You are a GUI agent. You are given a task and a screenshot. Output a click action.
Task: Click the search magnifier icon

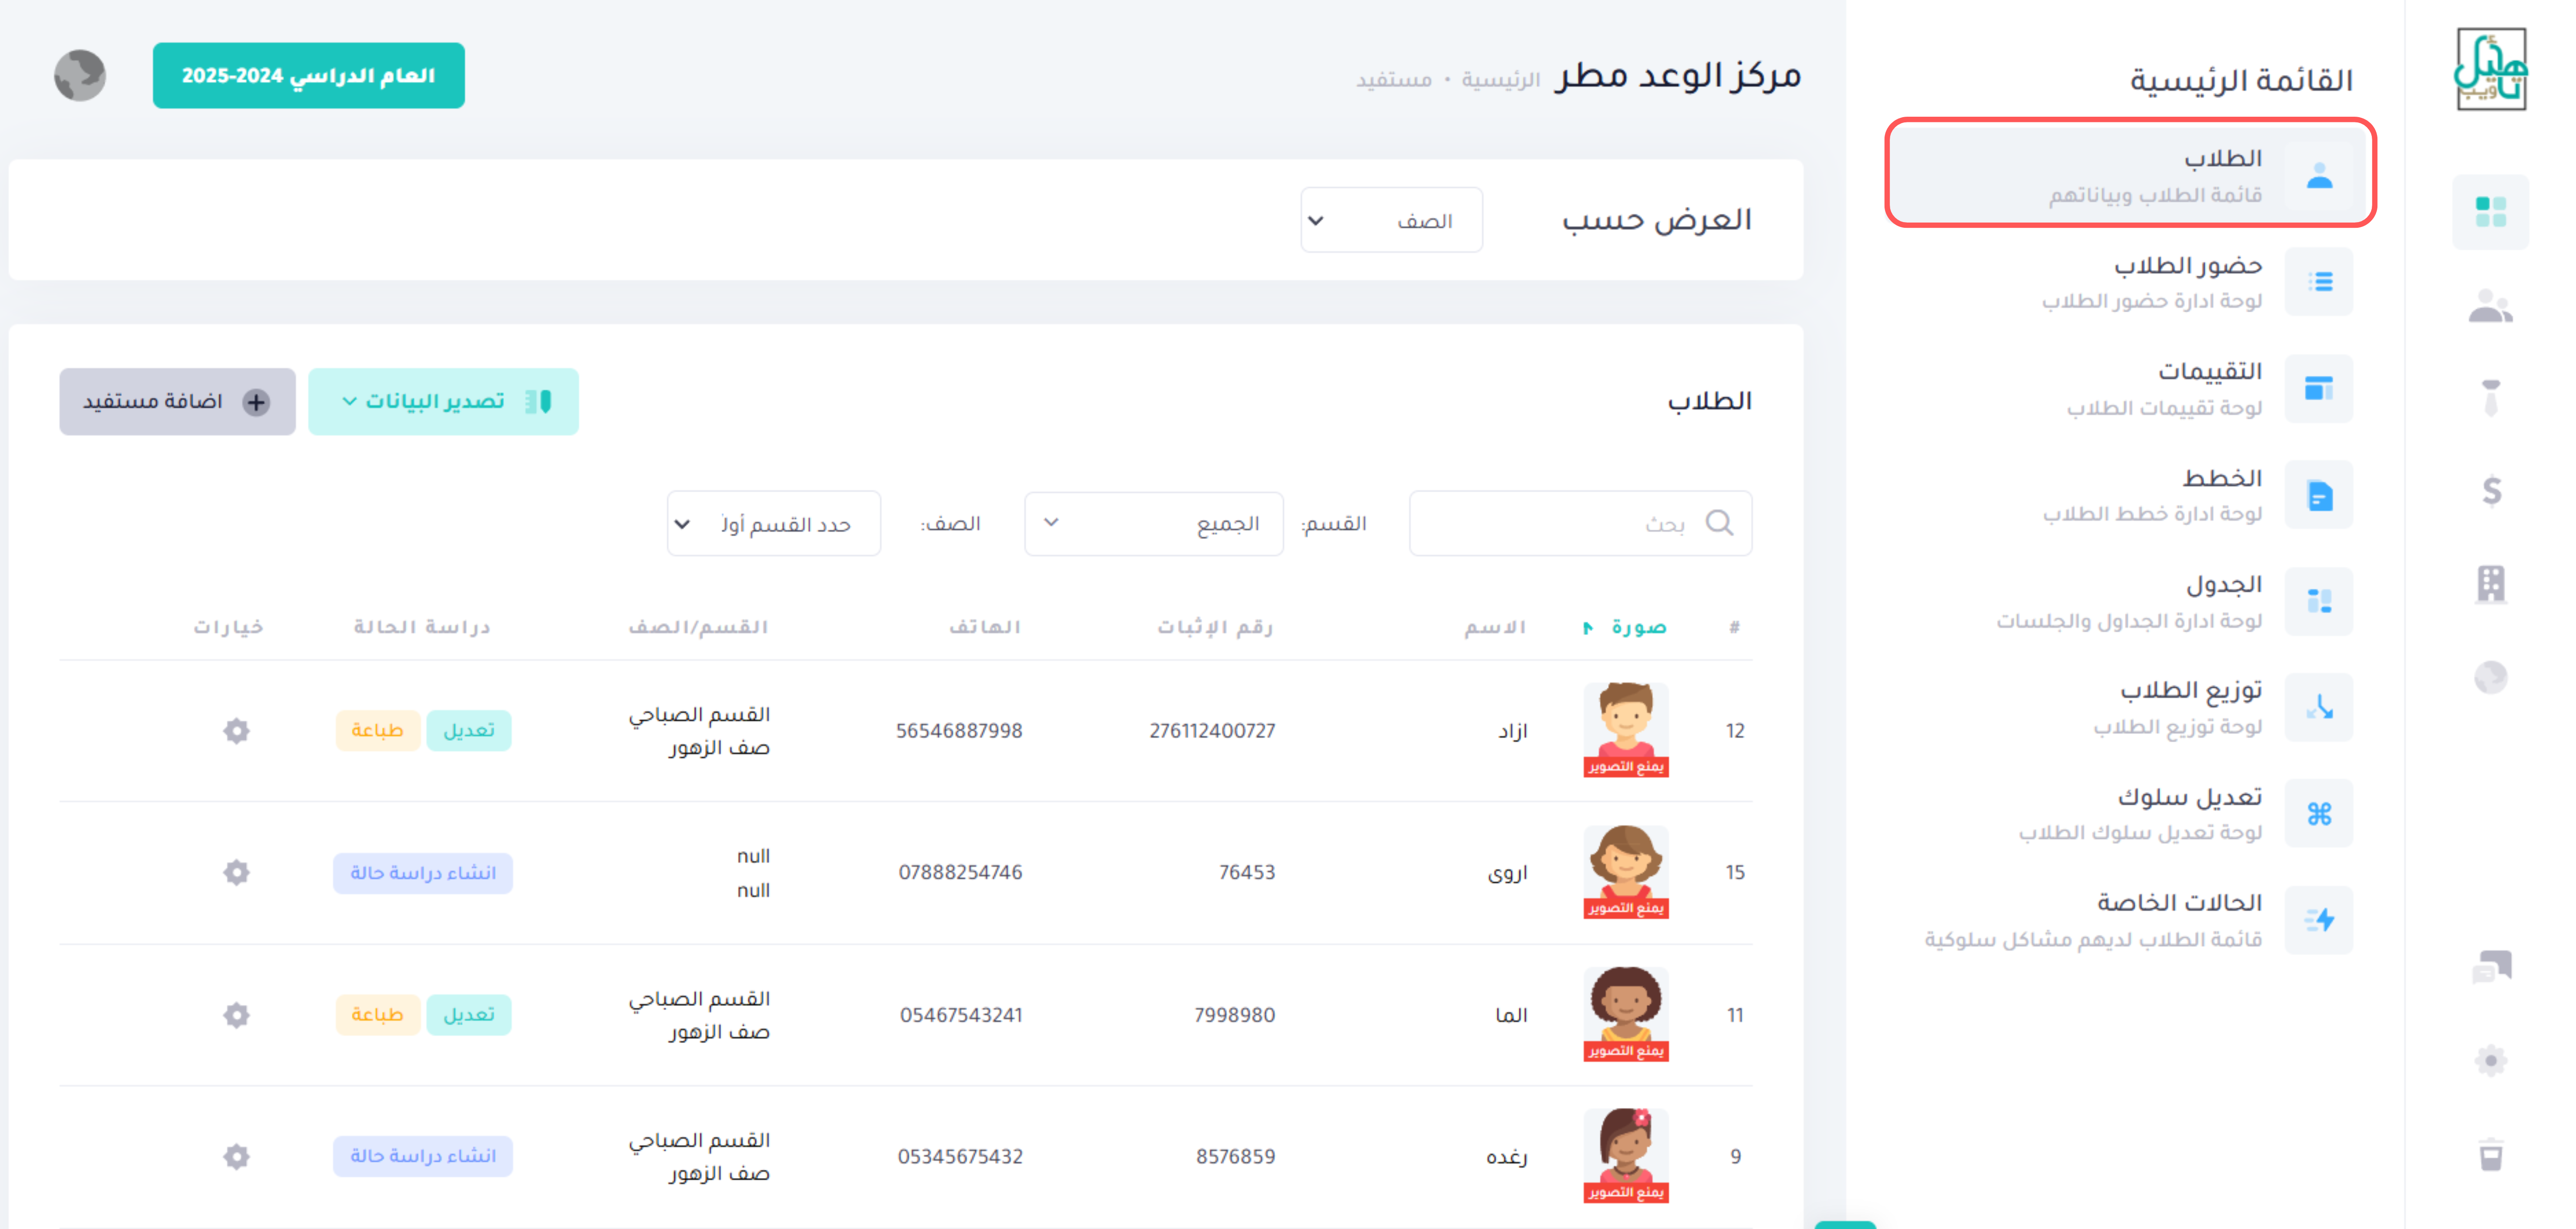click(1719, 523)
